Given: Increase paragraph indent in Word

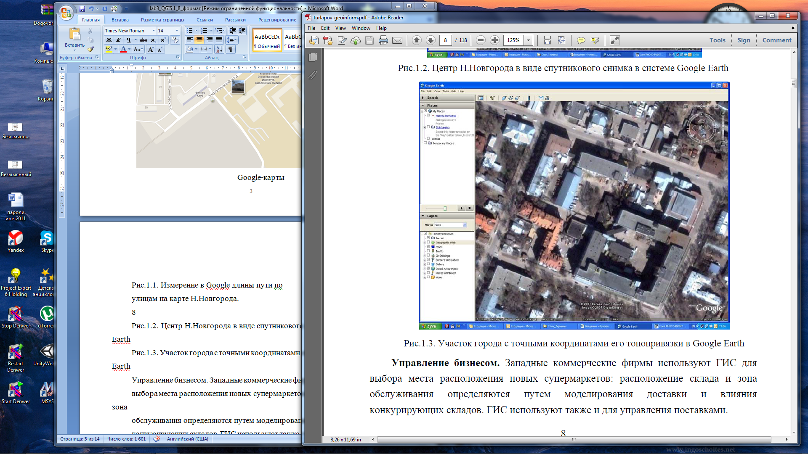Looking at the screenshot, I should tap(242, 31).
